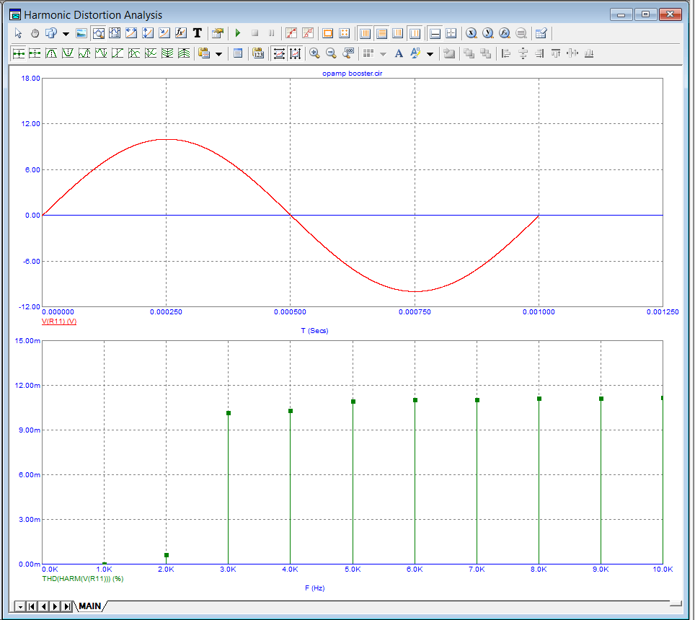Select the Top stacked-curves cursor icon
695x620 pixels.
click(184, 53)
